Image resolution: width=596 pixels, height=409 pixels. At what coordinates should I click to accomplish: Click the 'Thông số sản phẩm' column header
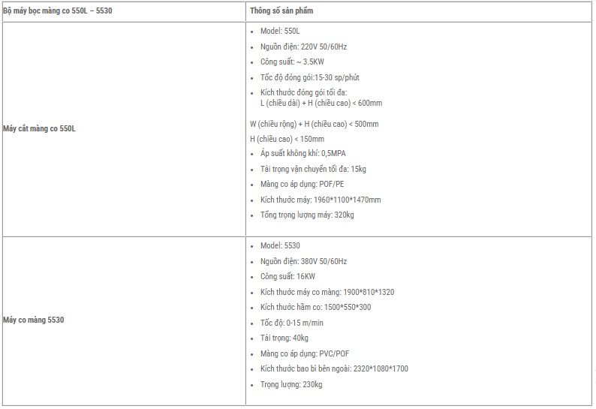(281, 11)
